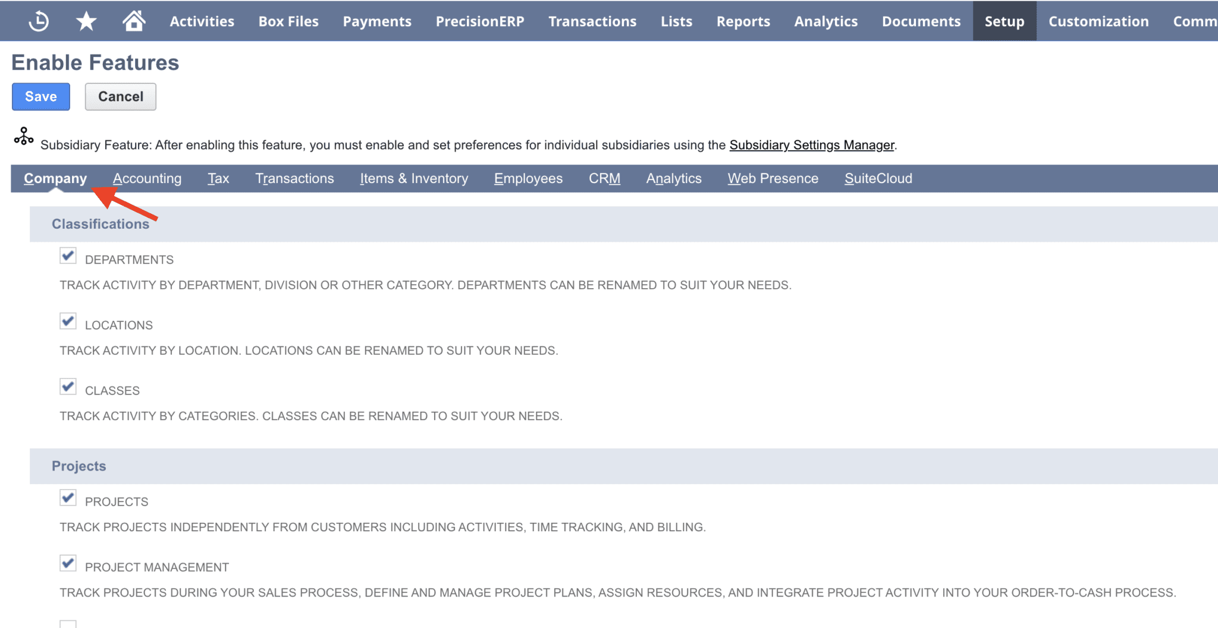Viewport: 1218px width, 628px height.
Task: Switch to the Accounting subtab
Action: point(147,178)
